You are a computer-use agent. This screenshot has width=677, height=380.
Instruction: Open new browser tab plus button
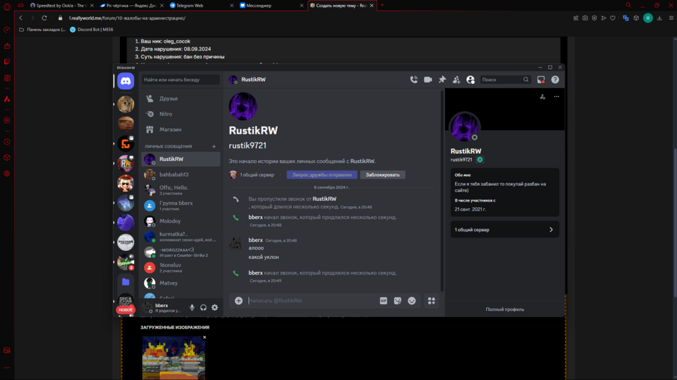click(382, 5)
